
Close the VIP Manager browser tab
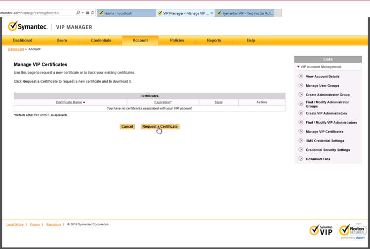212,13
